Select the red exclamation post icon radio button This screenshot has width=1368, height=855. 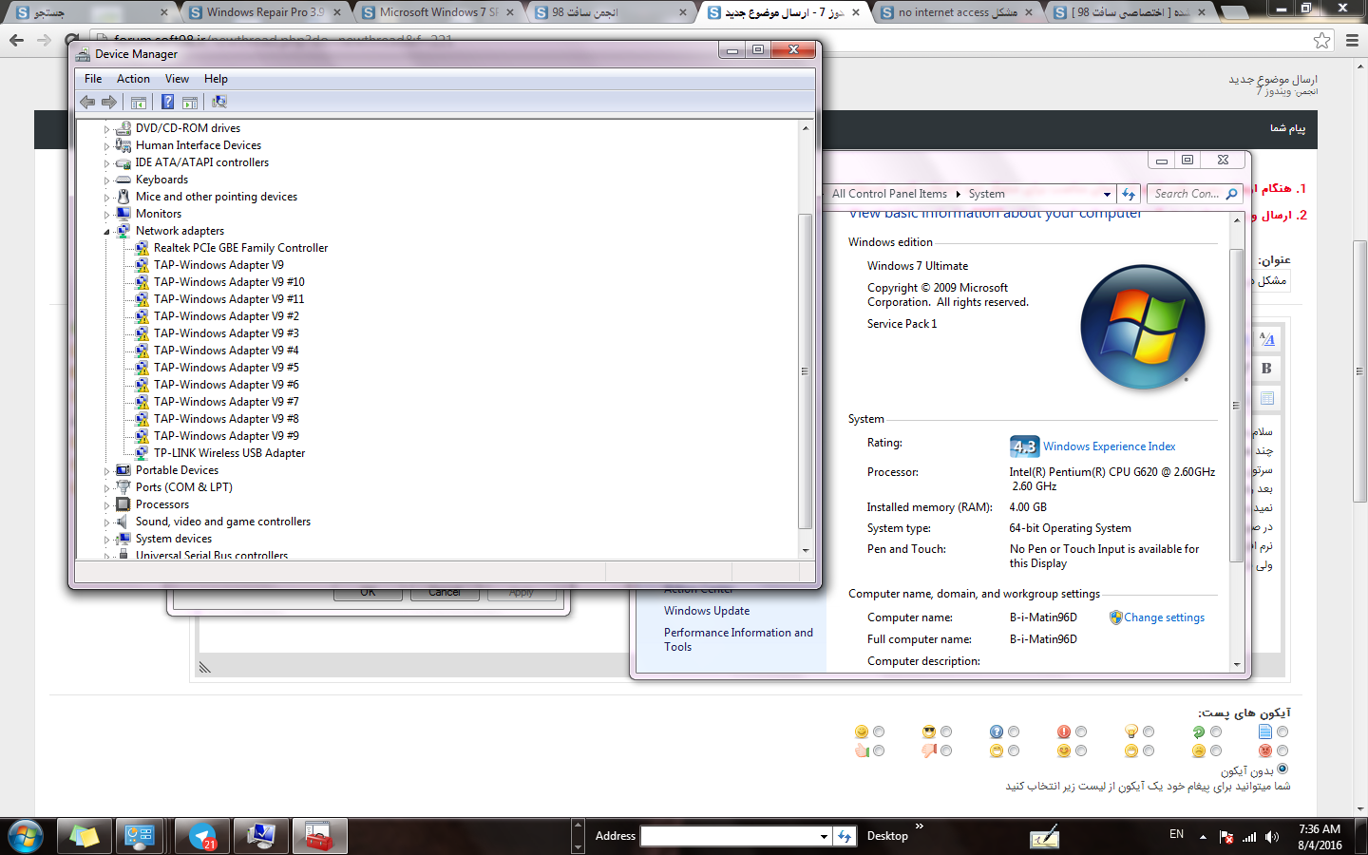point(1081,731)
